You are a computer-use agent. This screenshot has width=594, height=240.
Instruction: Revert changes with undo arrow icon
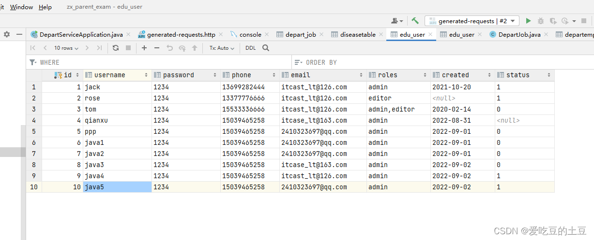point(169,48)
